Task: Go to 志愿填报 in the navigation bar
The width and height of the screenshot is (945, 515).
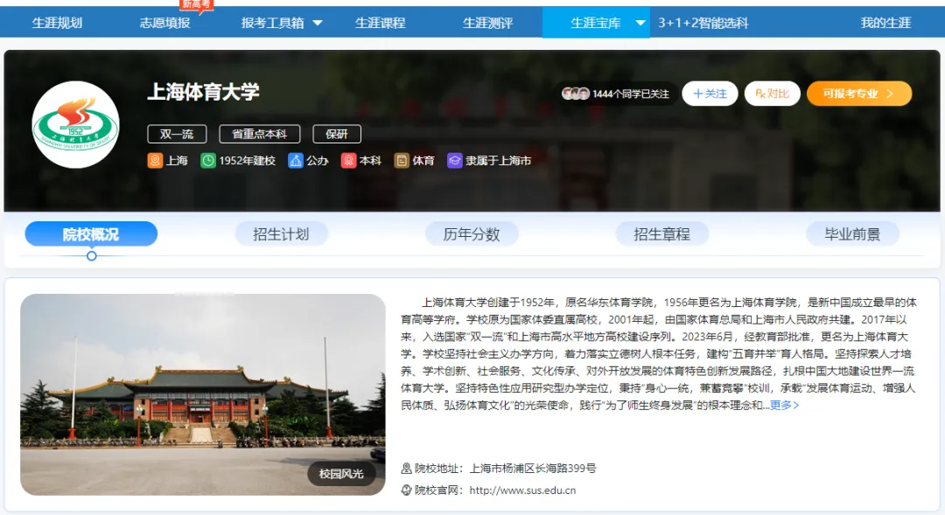Action: (164, 23)
